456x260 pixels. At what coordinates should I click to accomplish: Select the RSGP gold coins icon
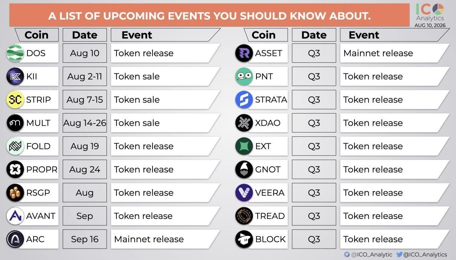pyautogui.click(x=15, y=193)
